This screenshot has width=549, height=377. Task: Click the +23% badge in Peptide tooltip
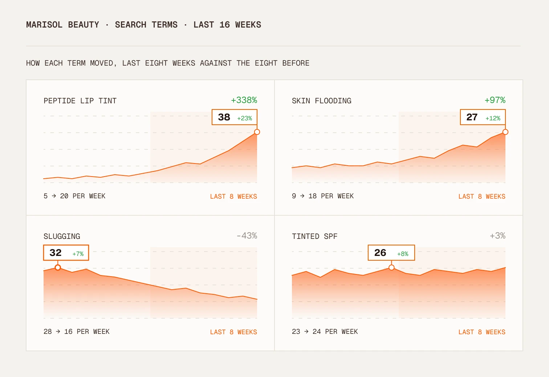pyautogui.click(x=245, y=118)
